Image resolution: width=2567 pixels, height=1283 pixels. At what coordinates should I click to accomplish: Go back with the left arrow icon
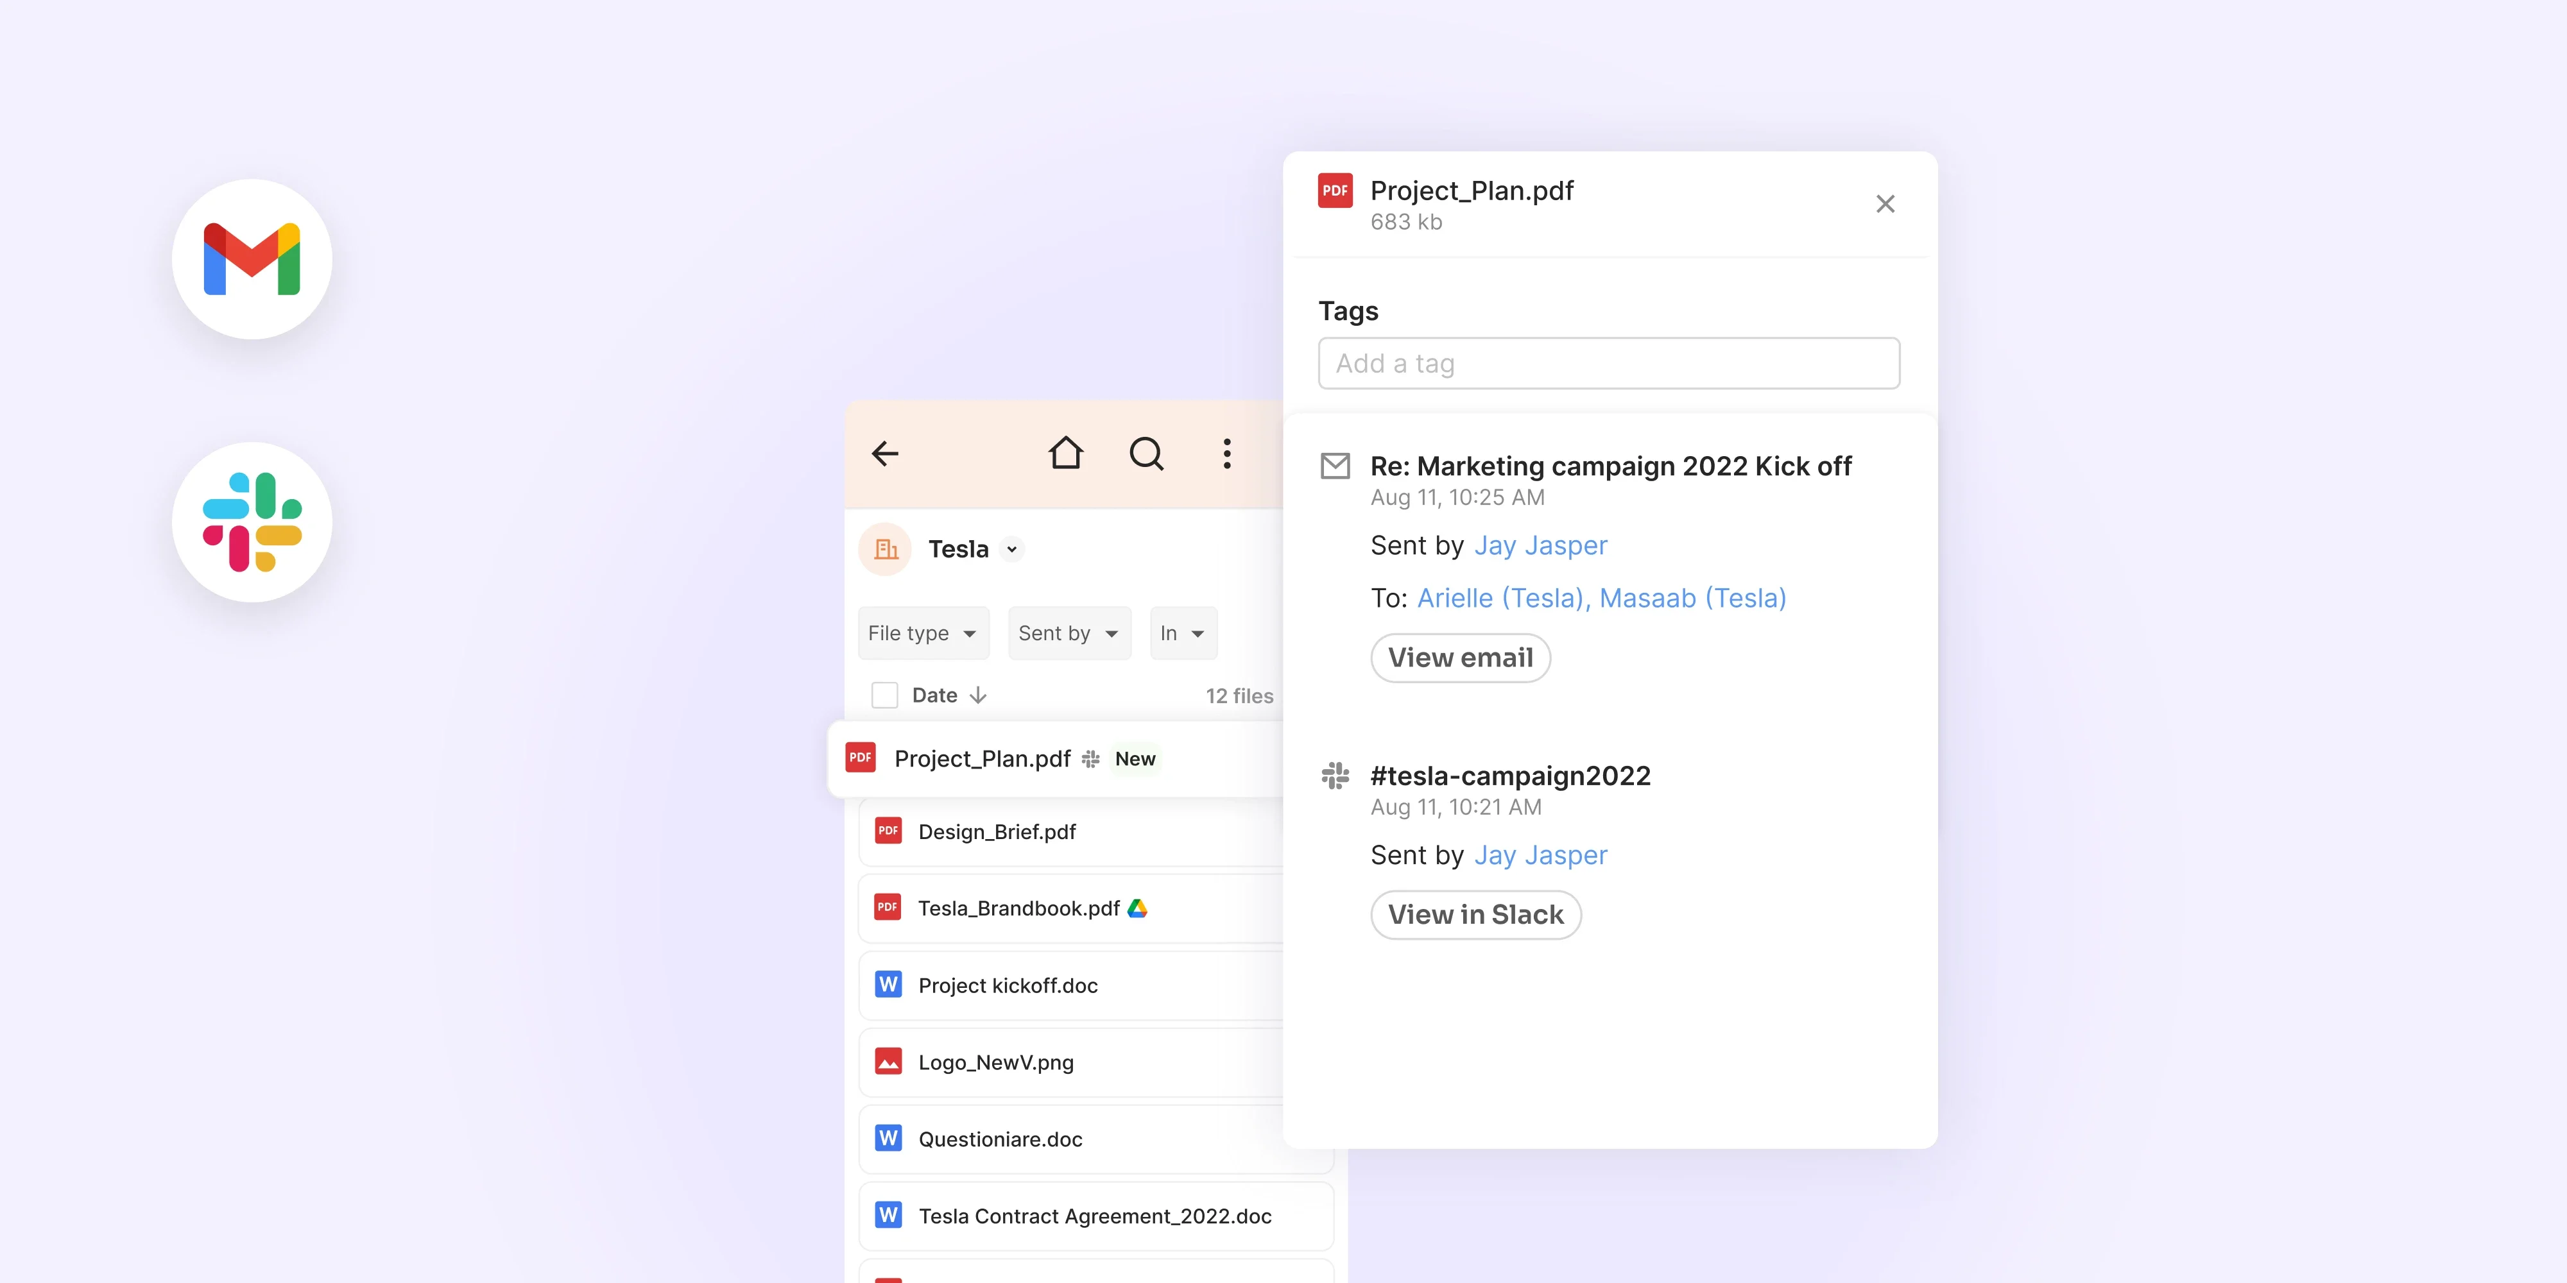point(885,454)
